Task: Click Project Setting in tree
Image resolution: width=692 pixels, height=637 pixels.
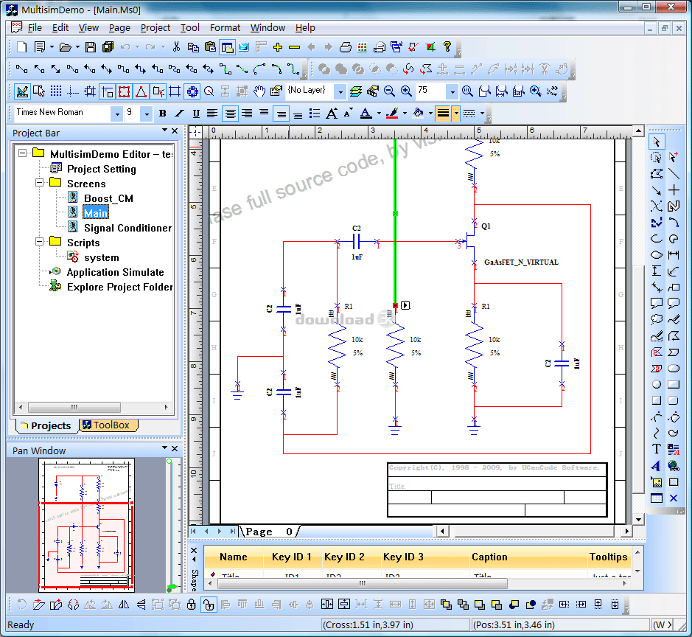Action: click(102, 169)
